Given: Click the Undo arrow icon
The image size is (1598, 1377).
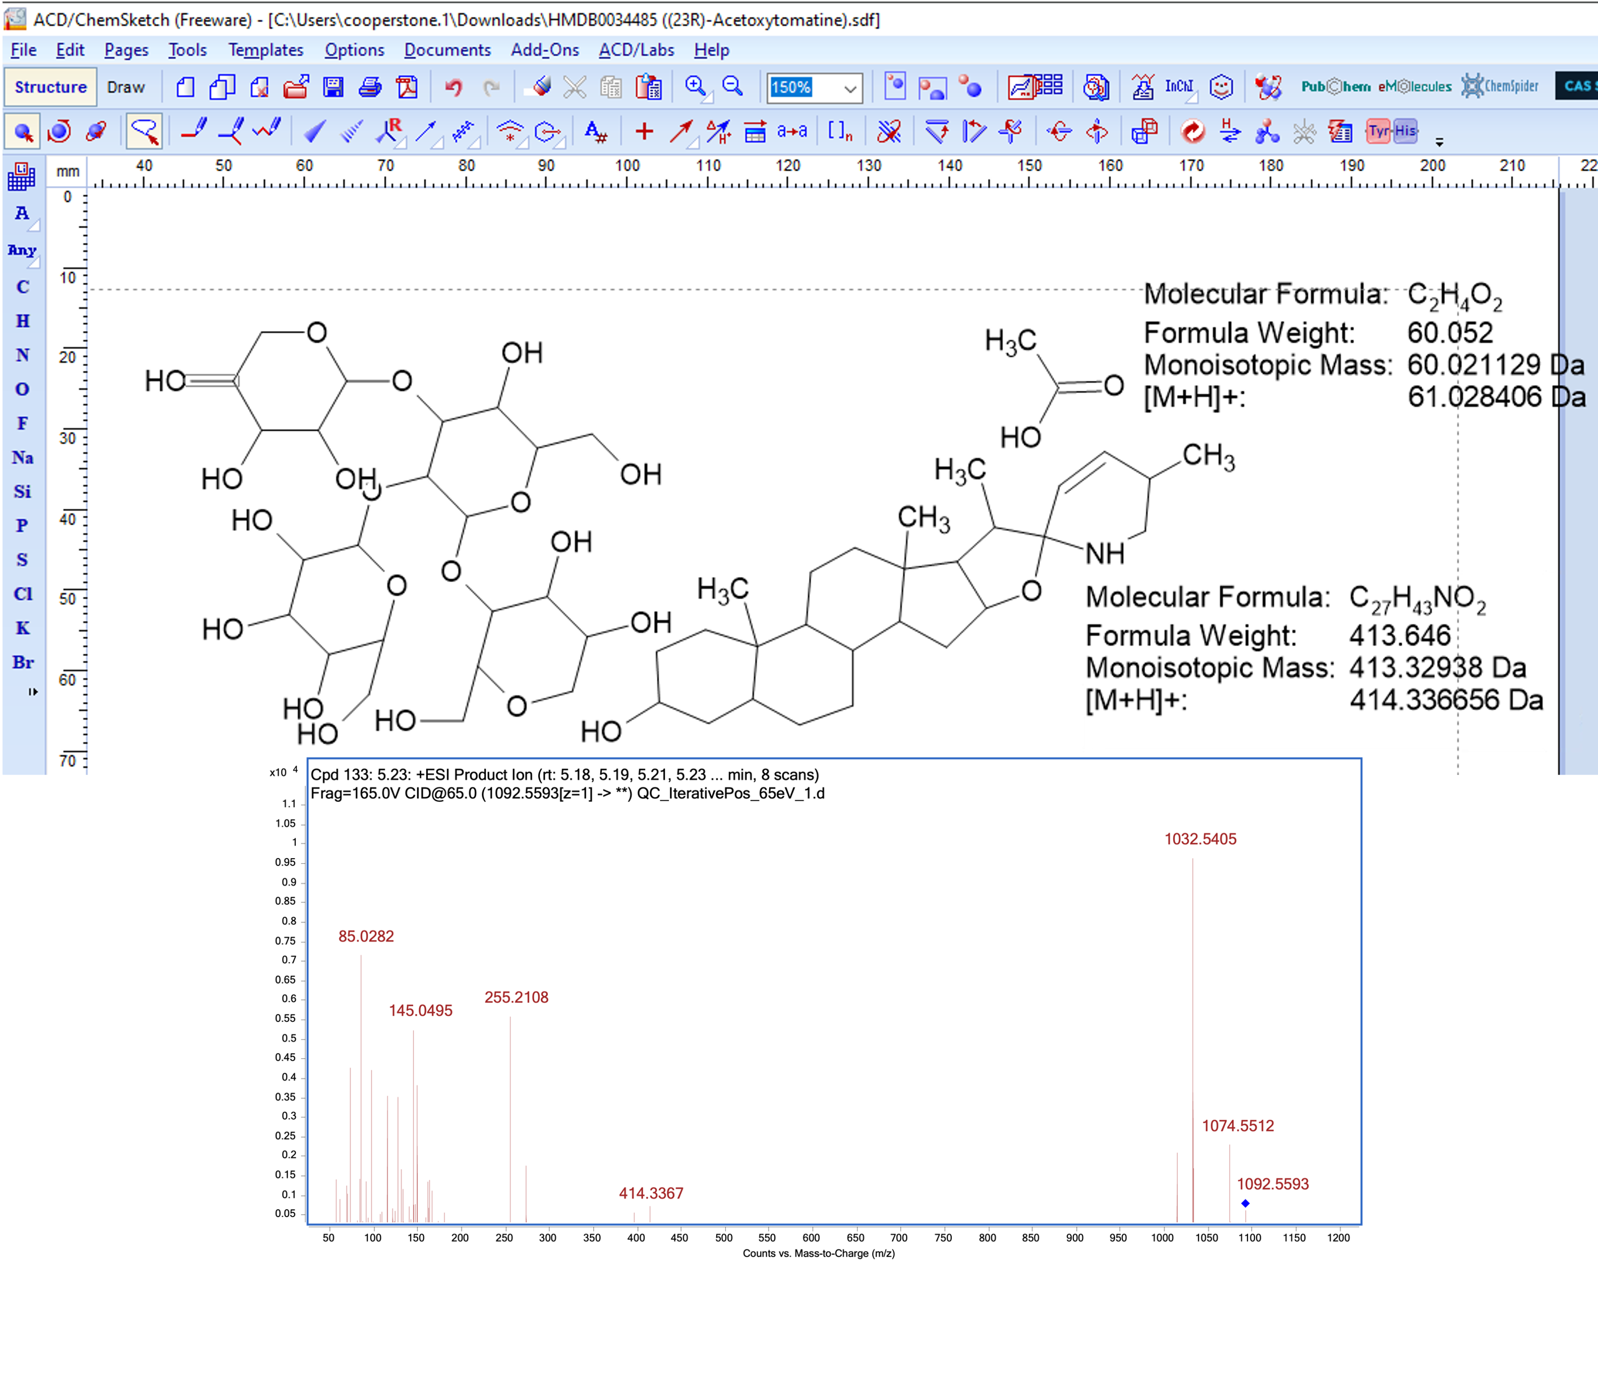Looking at the screenshot, I should [x=453, y=87].
